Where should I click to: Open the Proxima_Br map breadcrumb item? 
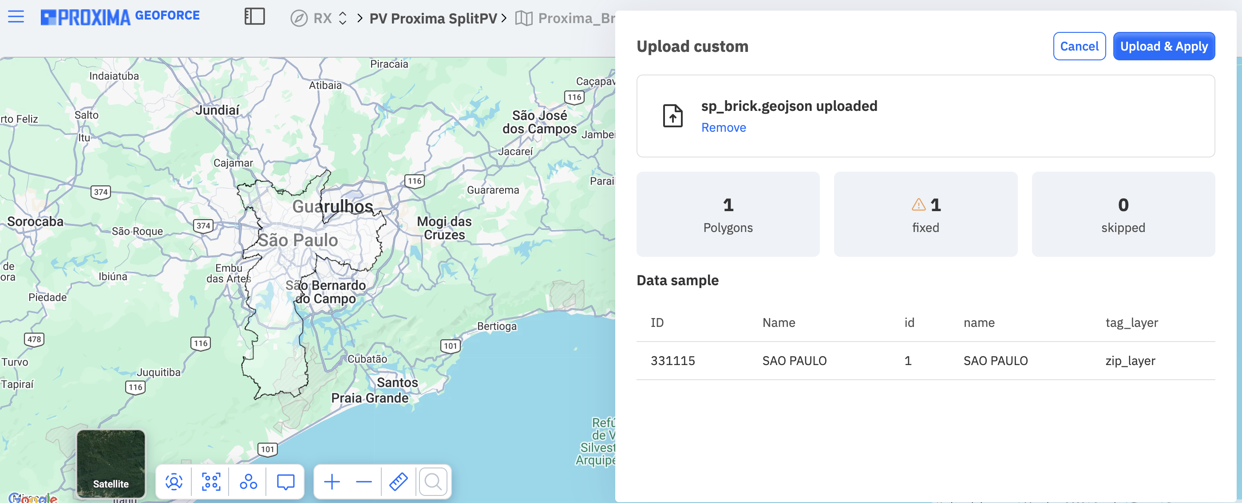coord(565,18)
